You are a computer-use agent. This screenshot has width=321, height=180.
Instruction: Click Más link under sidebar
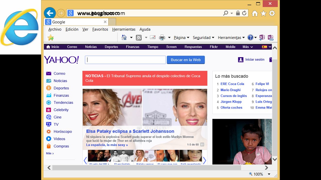point(50,153)
